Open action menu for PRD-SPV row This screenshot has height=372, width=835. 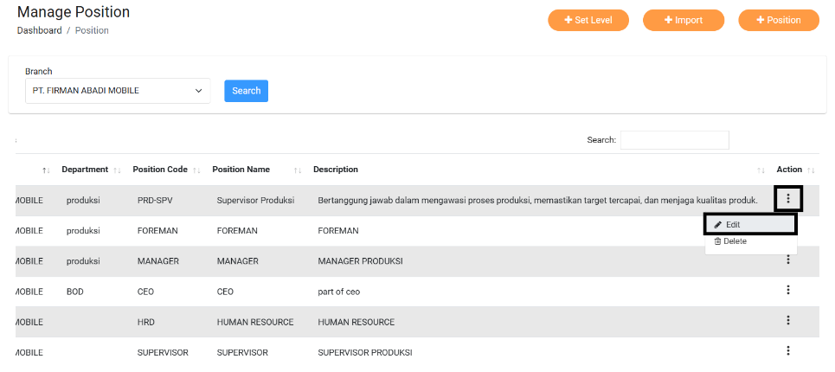pyautogui.click(x=788, y=199)
